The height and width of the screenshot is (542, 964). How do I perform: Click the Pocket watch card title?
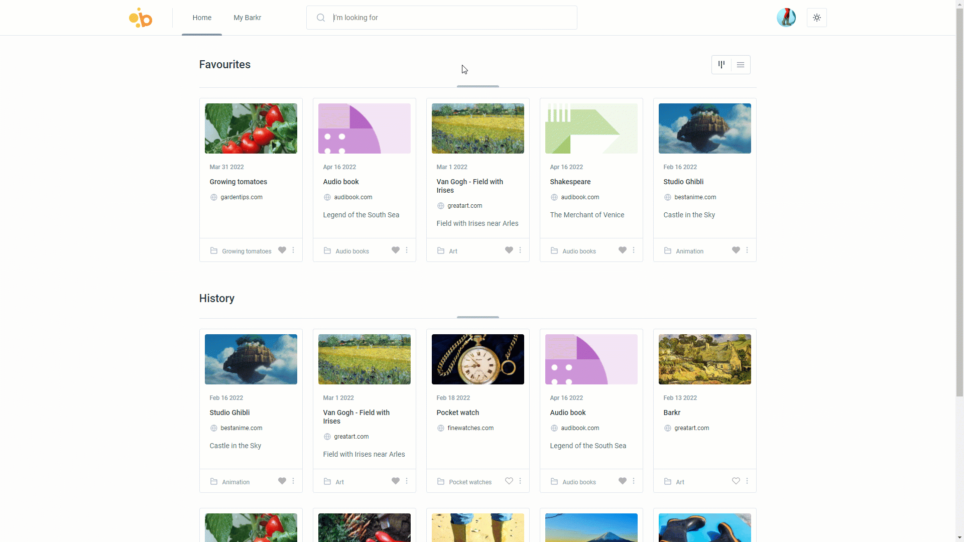[x=458, y=413]
